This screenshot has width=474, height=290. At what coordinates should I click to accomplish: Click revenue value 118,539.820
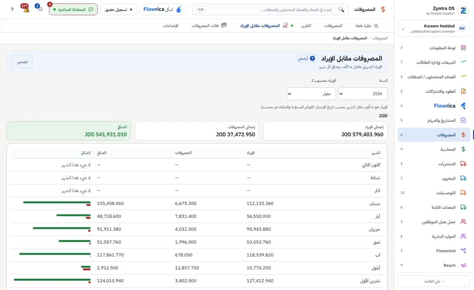[260, 255]
